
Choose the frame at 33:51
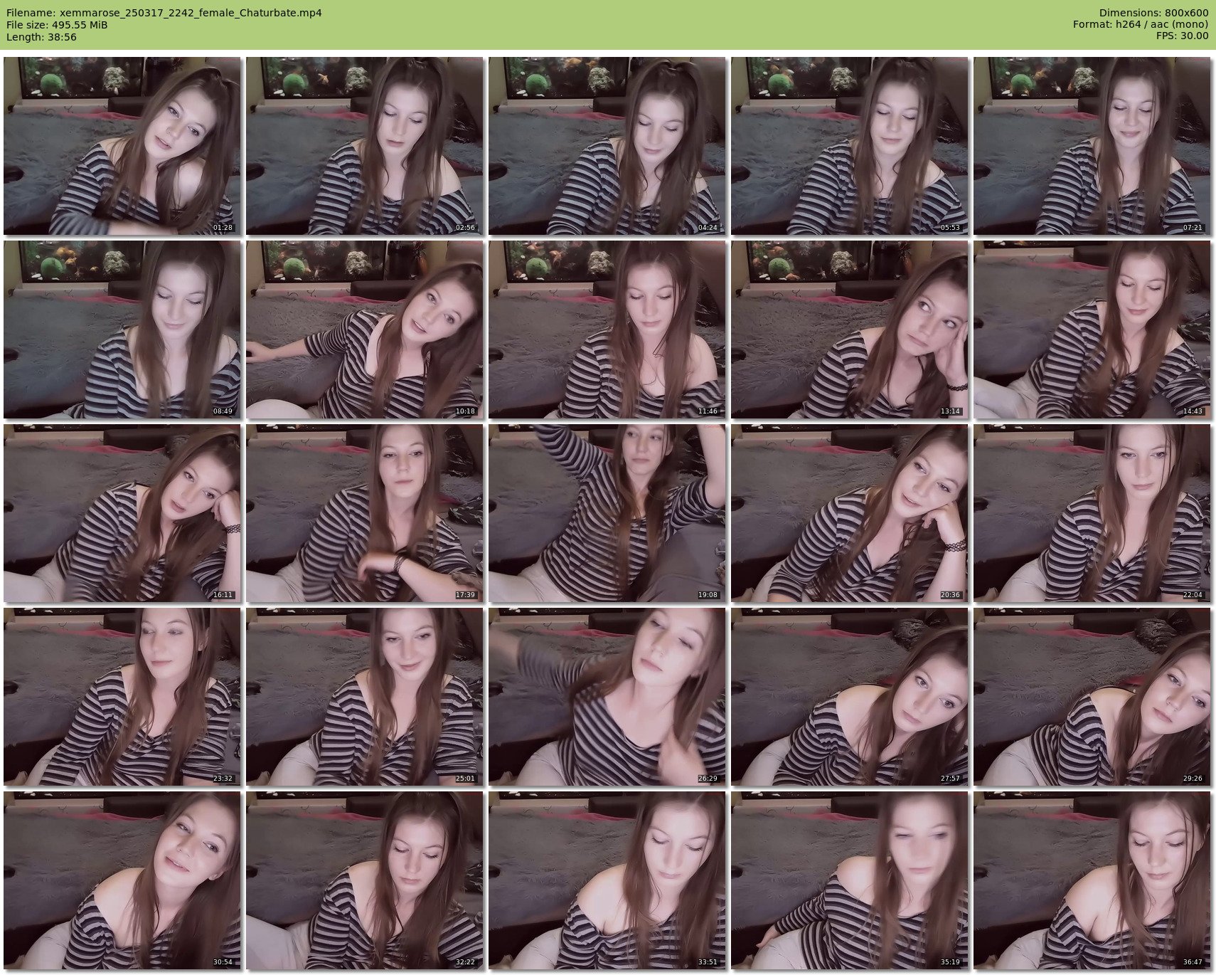607,880
